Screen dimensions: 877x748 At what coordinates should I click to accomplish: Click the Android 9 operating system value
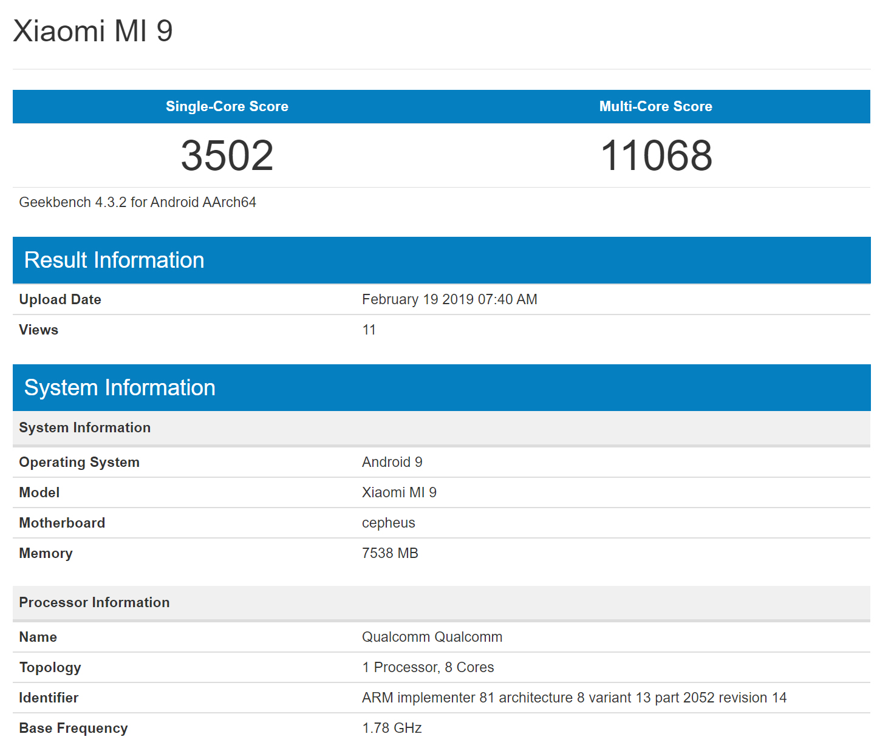click(x=392, y=462)
